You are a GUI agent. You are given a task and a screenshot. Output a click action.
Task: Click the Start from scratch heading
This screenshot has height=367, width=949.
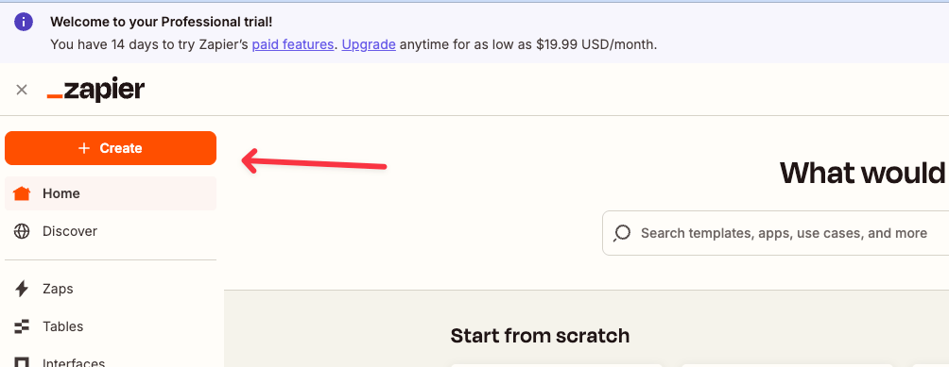[540, 335]
